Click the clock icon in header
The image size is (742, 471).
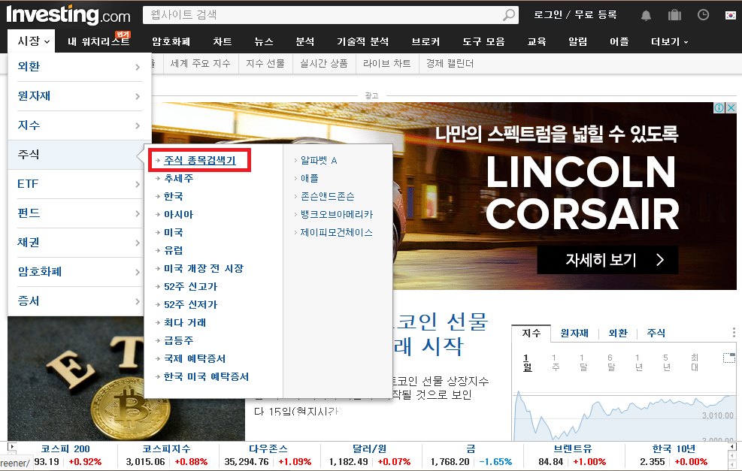(x=703, y=15)
